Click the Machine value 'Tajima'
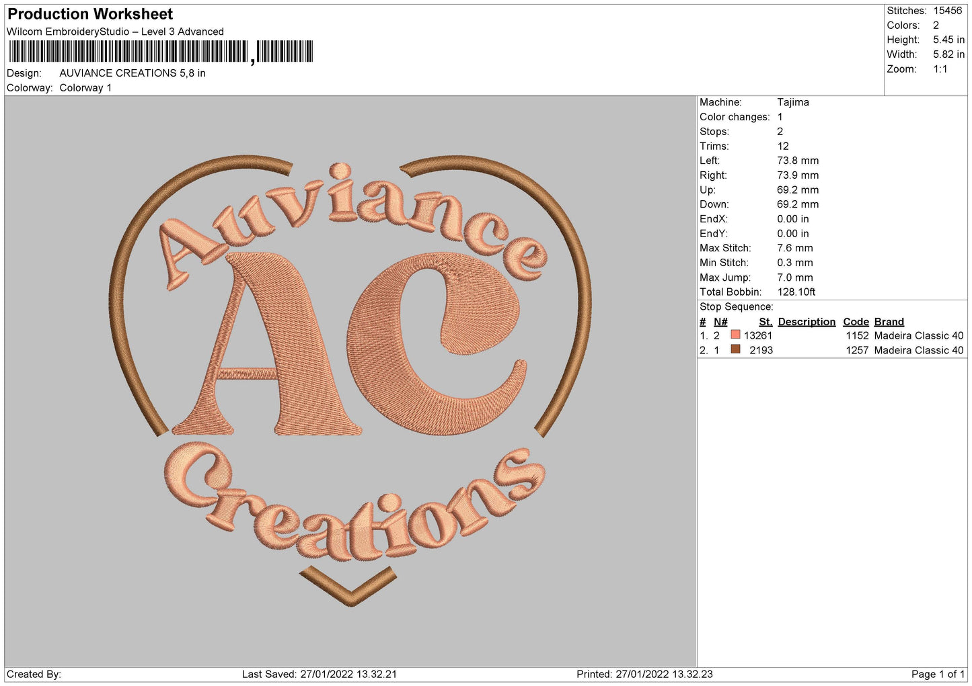Screen dimensions: 972x686 tap(793, 102)
